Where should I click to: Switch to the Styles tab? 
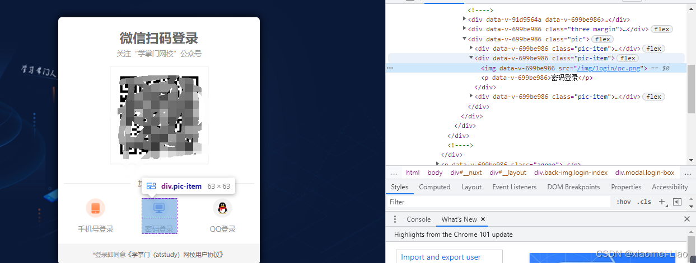400,187
